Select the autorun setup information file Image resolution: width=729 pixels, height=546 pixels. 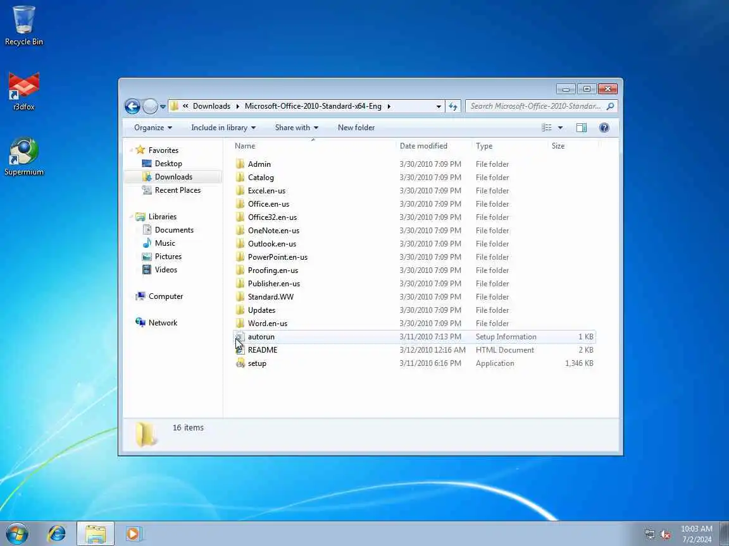tap(414, 337)
